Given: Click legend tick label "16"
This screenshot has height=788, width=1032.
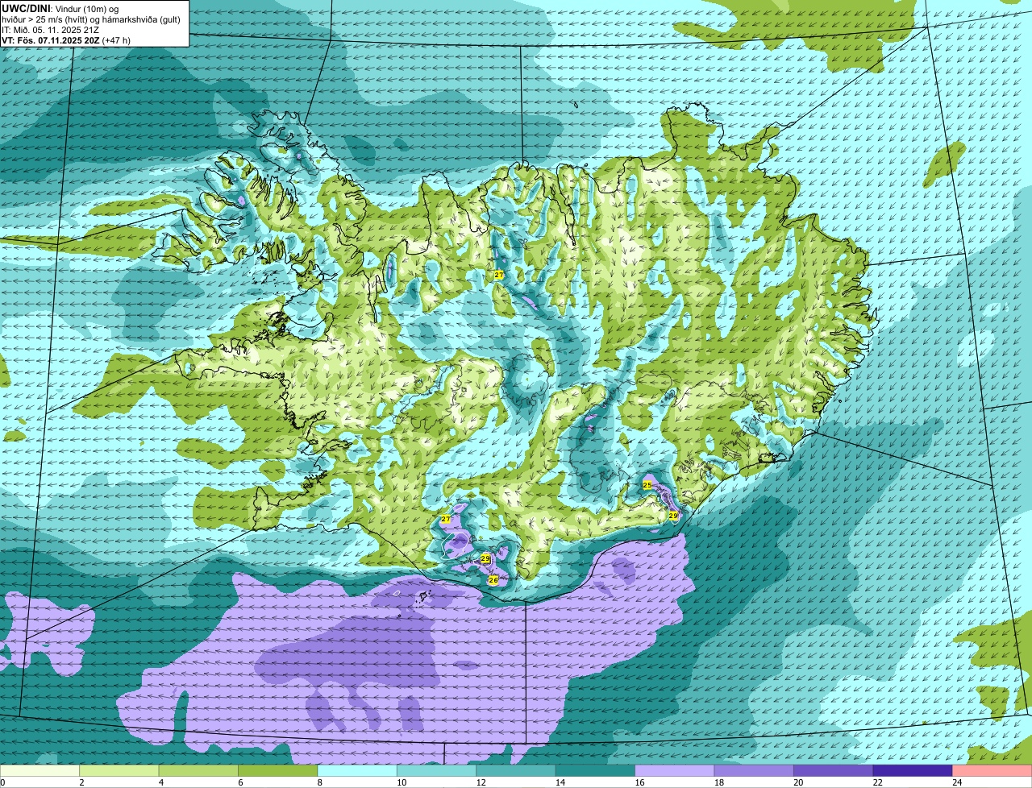Looking at the screenshot, I should [x=639, y=782].
